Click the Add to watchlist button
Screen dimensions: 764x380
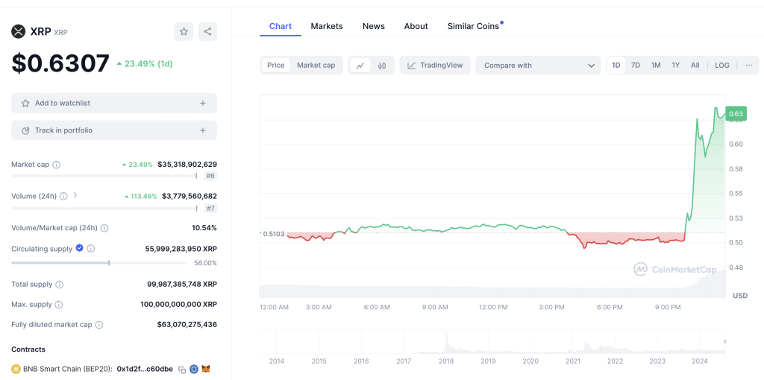tap(114, 103)
